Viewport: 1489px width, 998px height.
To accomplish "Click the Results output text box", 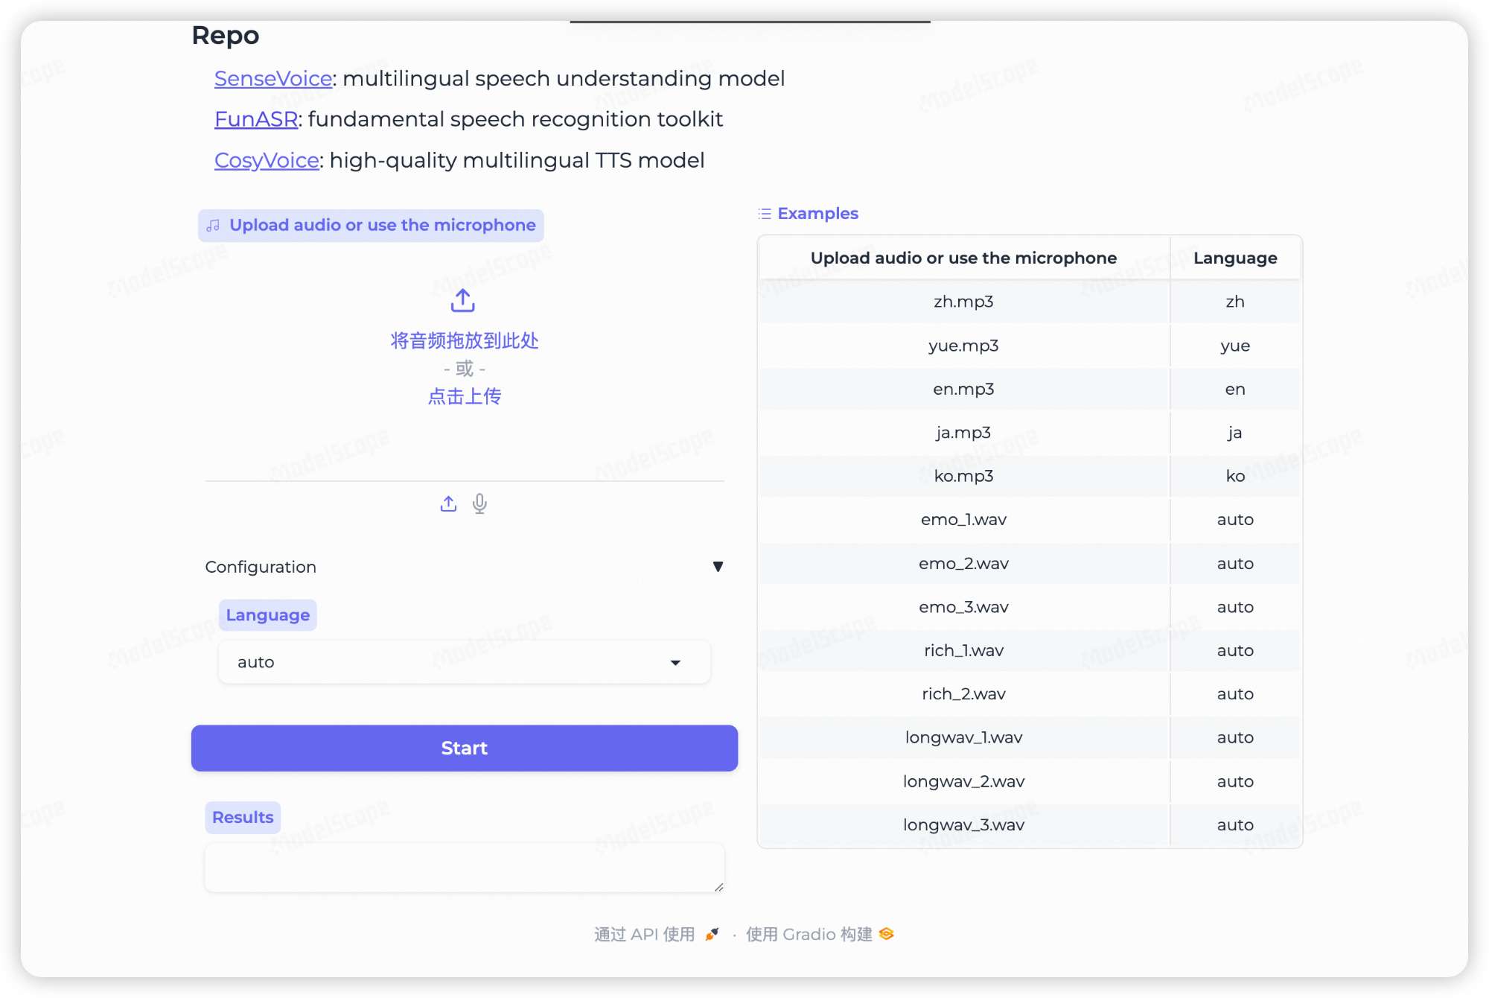I will pos(464,868).
